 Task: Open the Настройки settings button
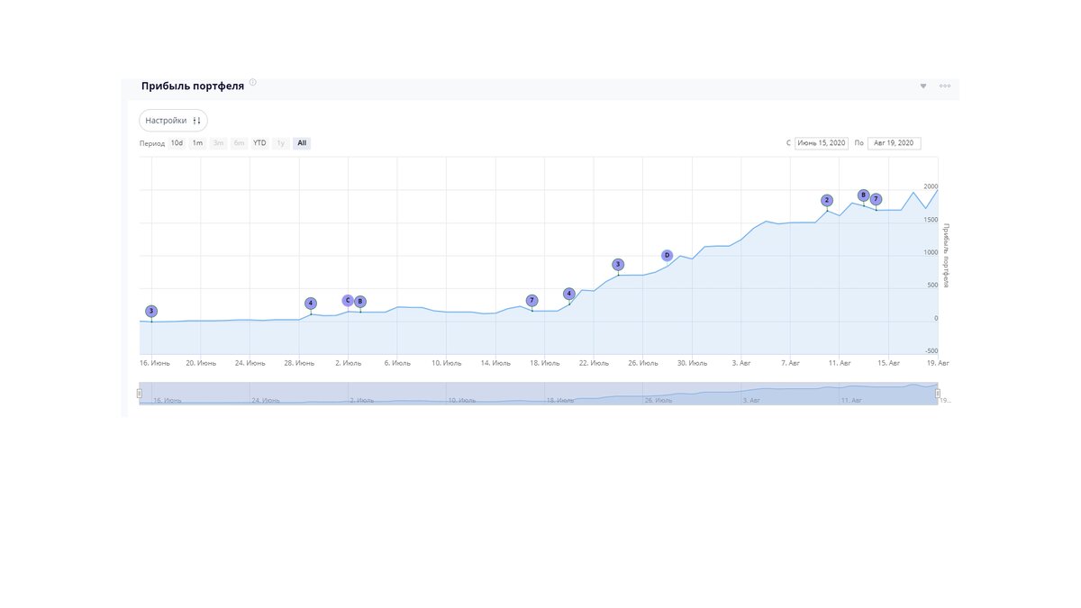point(174,121)
